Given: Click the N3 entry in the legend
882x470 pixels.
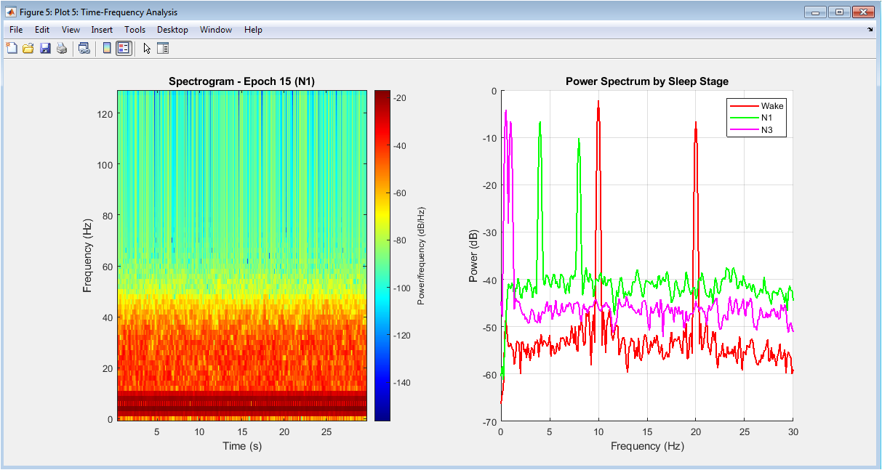Looking at the screenshot, I should [767, 130].
